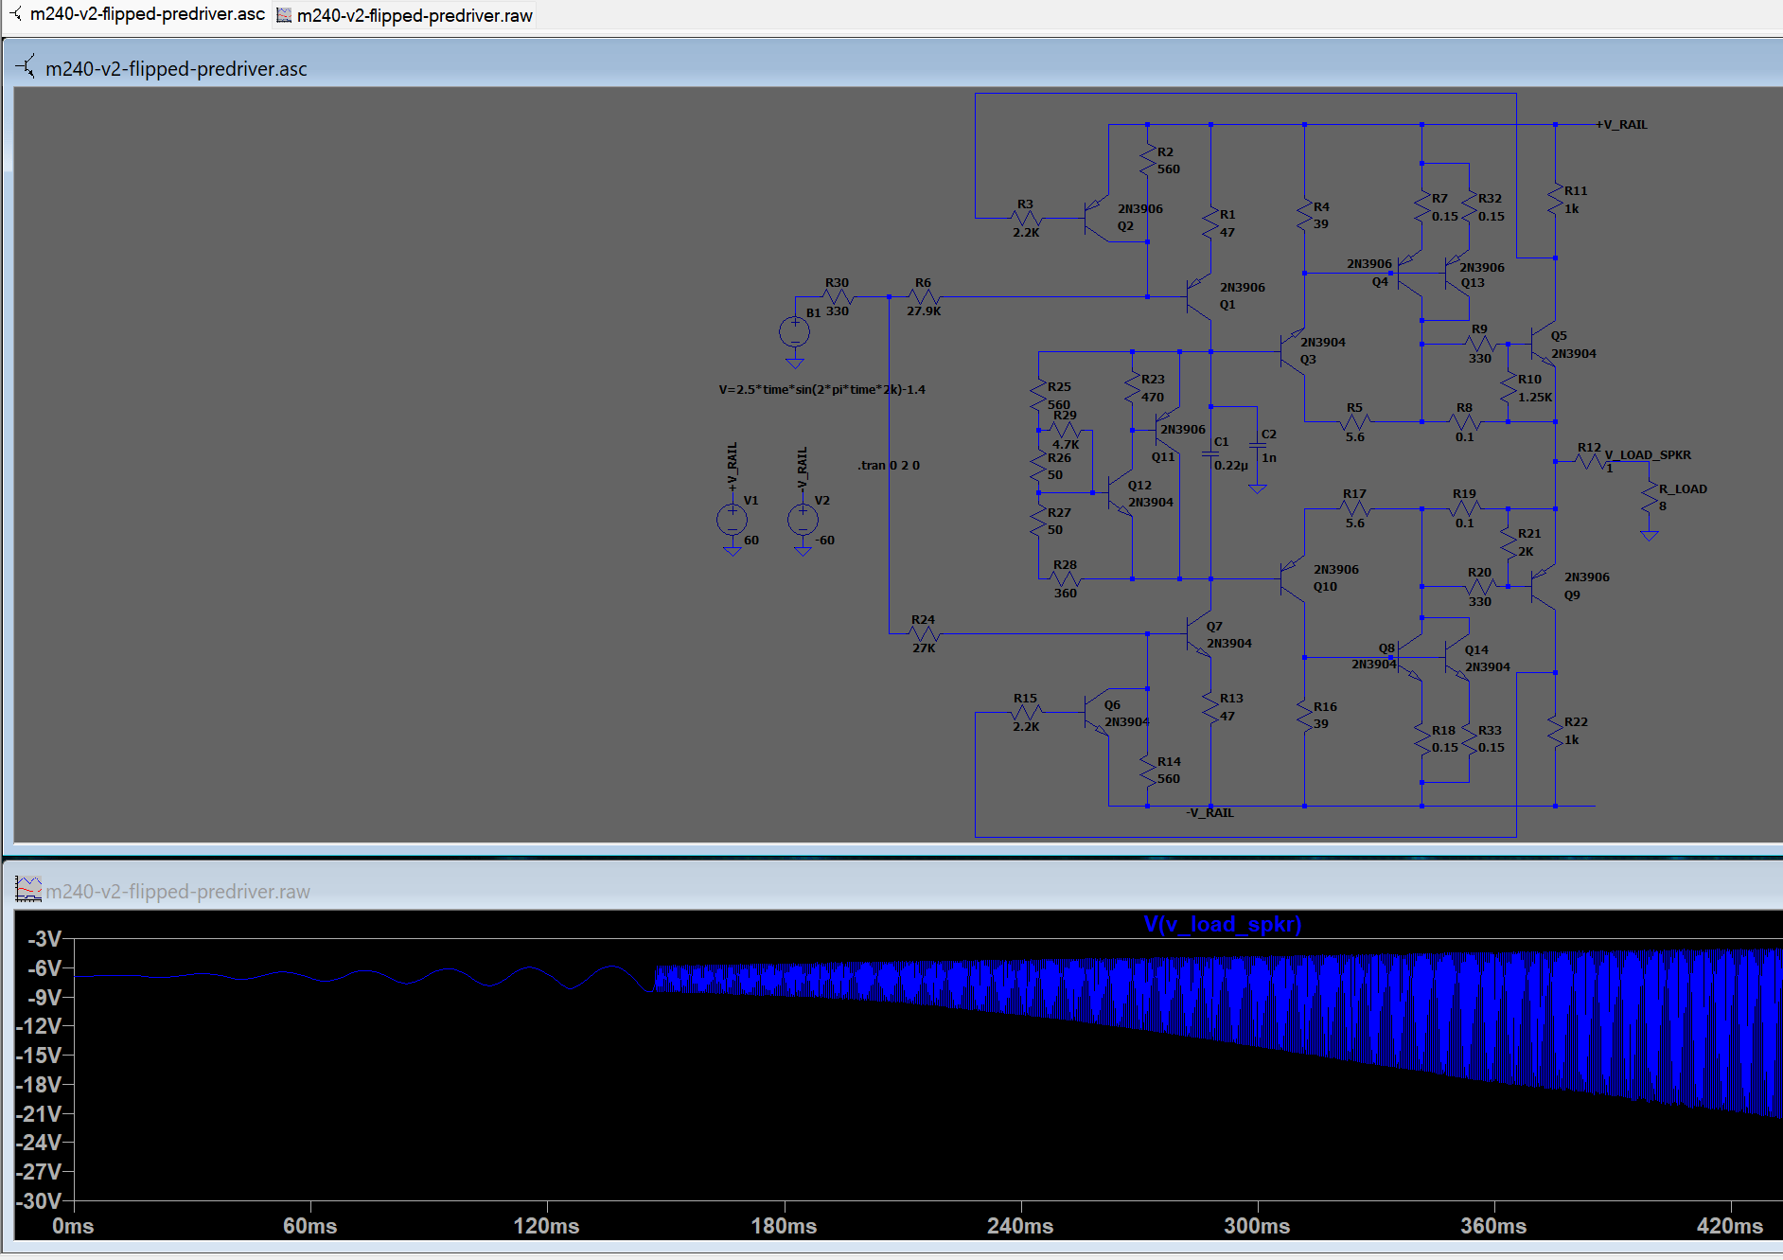Click the 240ms label on time axis
The image size is (1783, 1260).
1020,1226
